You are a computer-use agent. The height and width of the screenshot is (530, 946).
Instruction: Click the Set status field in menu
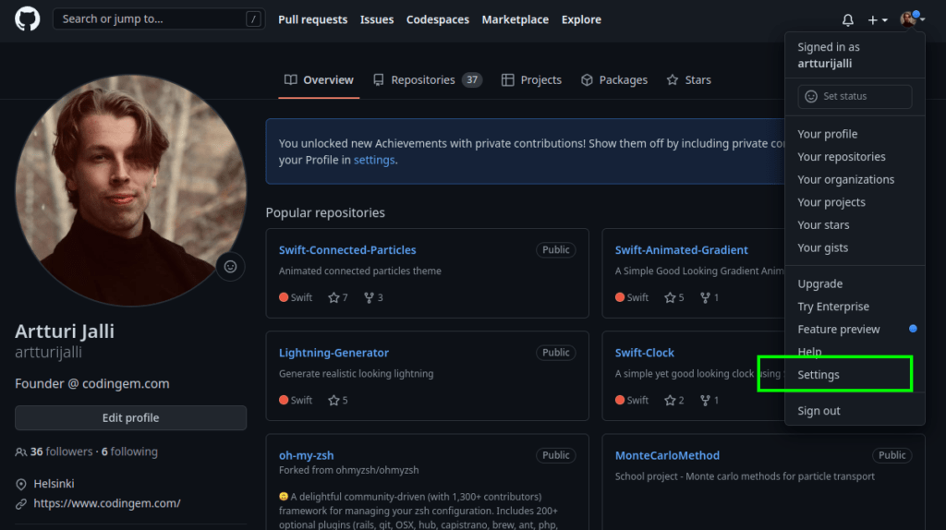click(855, 96)
